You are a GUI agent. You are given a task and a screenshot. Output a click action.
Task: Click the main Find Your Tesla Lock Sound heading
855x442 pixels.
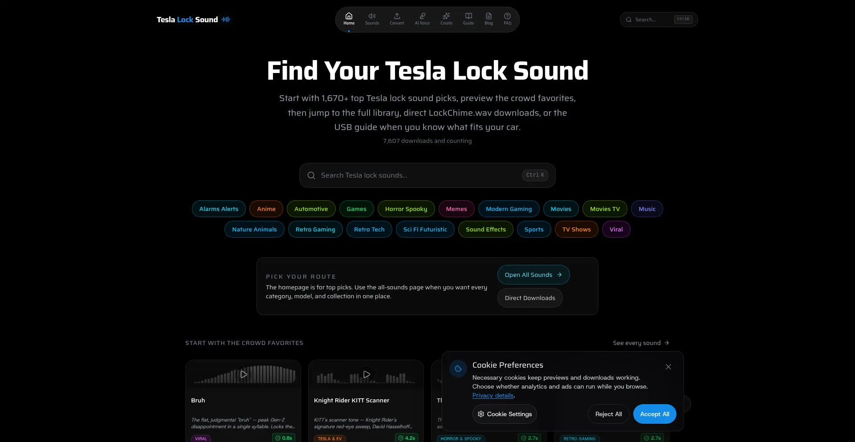pyautogui.click(x=427, y=71)
